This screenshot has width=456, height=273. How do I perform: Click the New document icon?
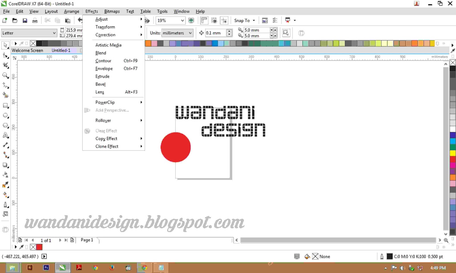pyautogui.click(x=5, y=20)
